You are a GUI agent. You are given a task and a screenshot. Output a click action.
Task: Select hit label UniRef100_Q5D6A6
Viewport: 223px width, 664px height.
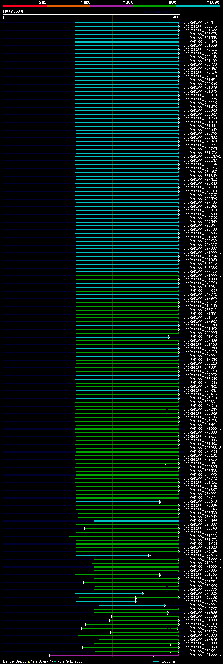pyautogui.click(x=200, y=84)
